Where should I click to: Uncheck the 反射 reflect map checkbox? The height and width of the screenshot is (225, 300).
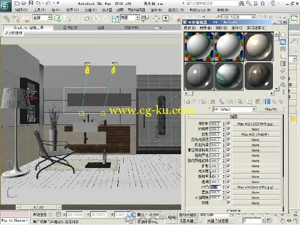pos(228,134)
